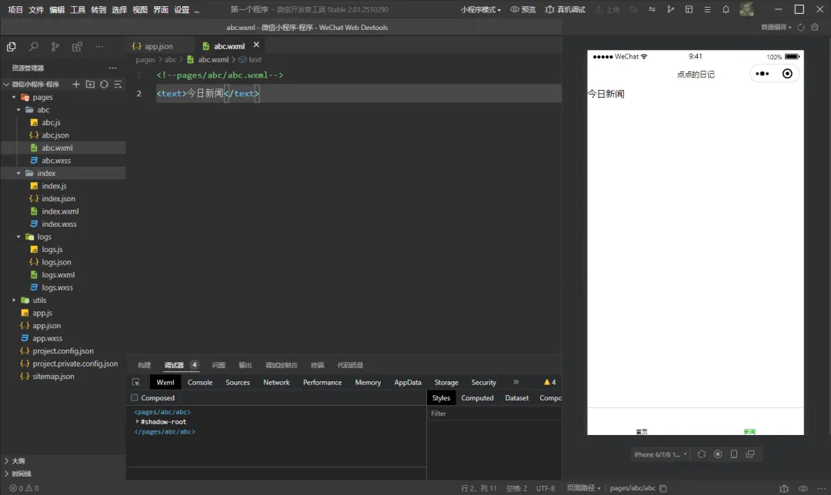Switch to the Computed styles tab
This screenshot has height=495, width=831.
click(477, 397)
